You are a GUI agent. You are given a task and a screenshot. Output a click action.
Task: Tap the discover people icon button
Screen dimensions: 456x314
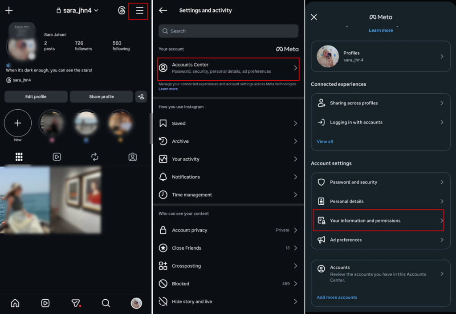pyautogui.click(x=141, y=97)
